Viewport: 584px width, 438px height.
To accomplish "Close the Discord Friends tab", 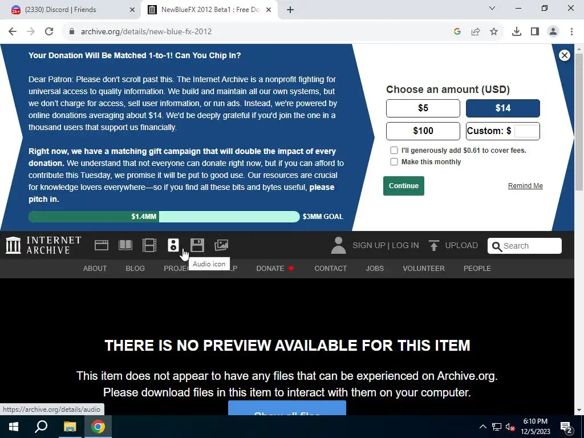I will point(132,10).
